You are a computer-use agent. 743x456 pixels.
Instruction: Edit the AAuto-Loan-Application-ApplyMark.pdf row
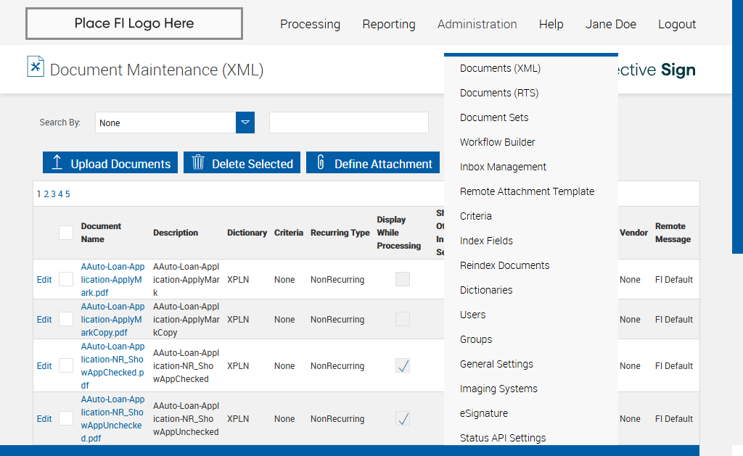pos(44,279)
